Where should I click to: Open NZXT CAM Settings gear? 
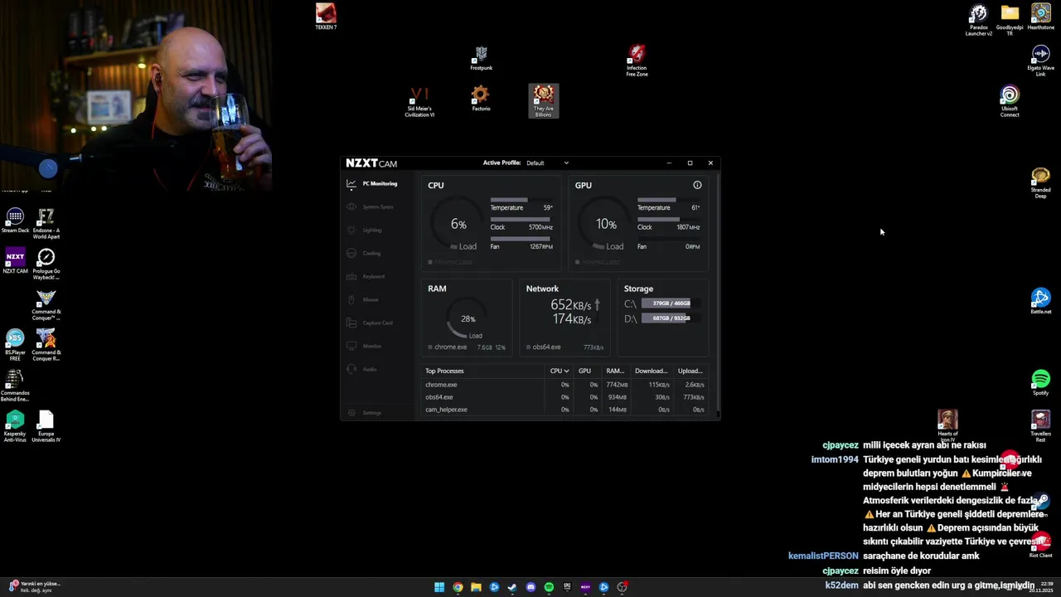click(x=352, y=413)
